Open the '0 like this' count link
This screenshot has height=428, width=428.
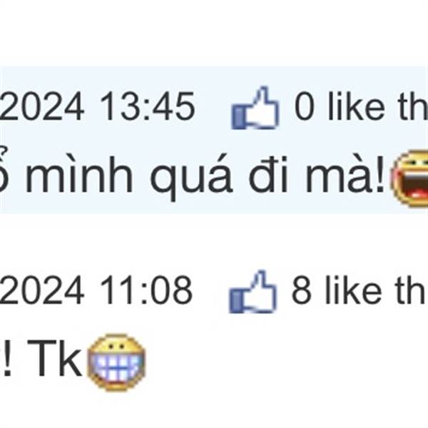pos(361,106)
